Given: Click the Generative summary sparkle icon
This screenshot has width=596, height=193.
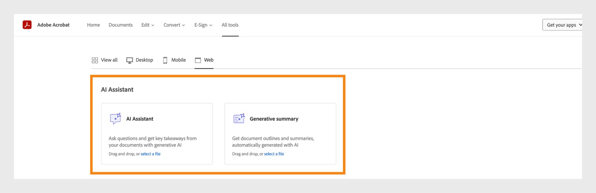Looking at the screenshot, I should pos(239,118).
